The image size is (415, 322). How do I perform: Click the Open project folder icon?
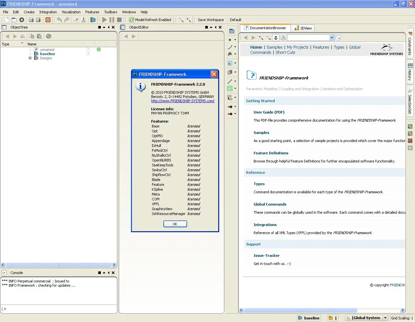click(x=14, y=20)
